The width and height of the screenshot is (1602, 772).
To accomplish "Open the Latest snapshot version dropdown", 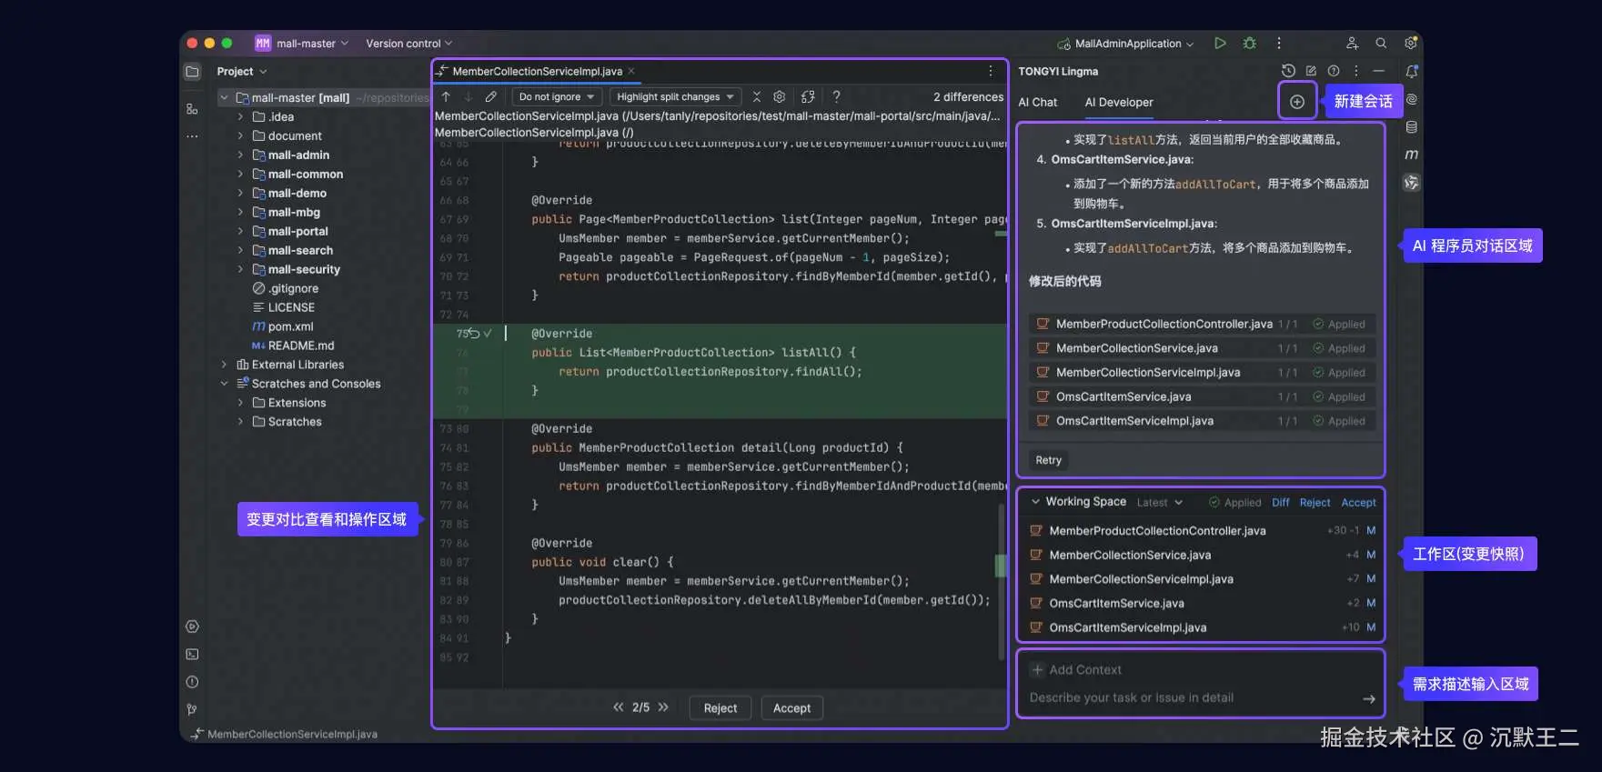I will click(x=1159, y=502).
